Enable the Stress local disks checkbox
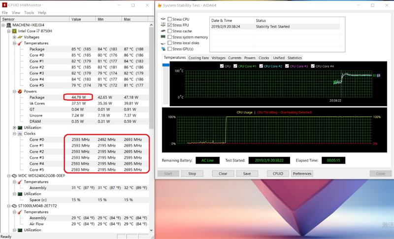Image resolution: width=394 pixels, height=239 pixels. 169,43
